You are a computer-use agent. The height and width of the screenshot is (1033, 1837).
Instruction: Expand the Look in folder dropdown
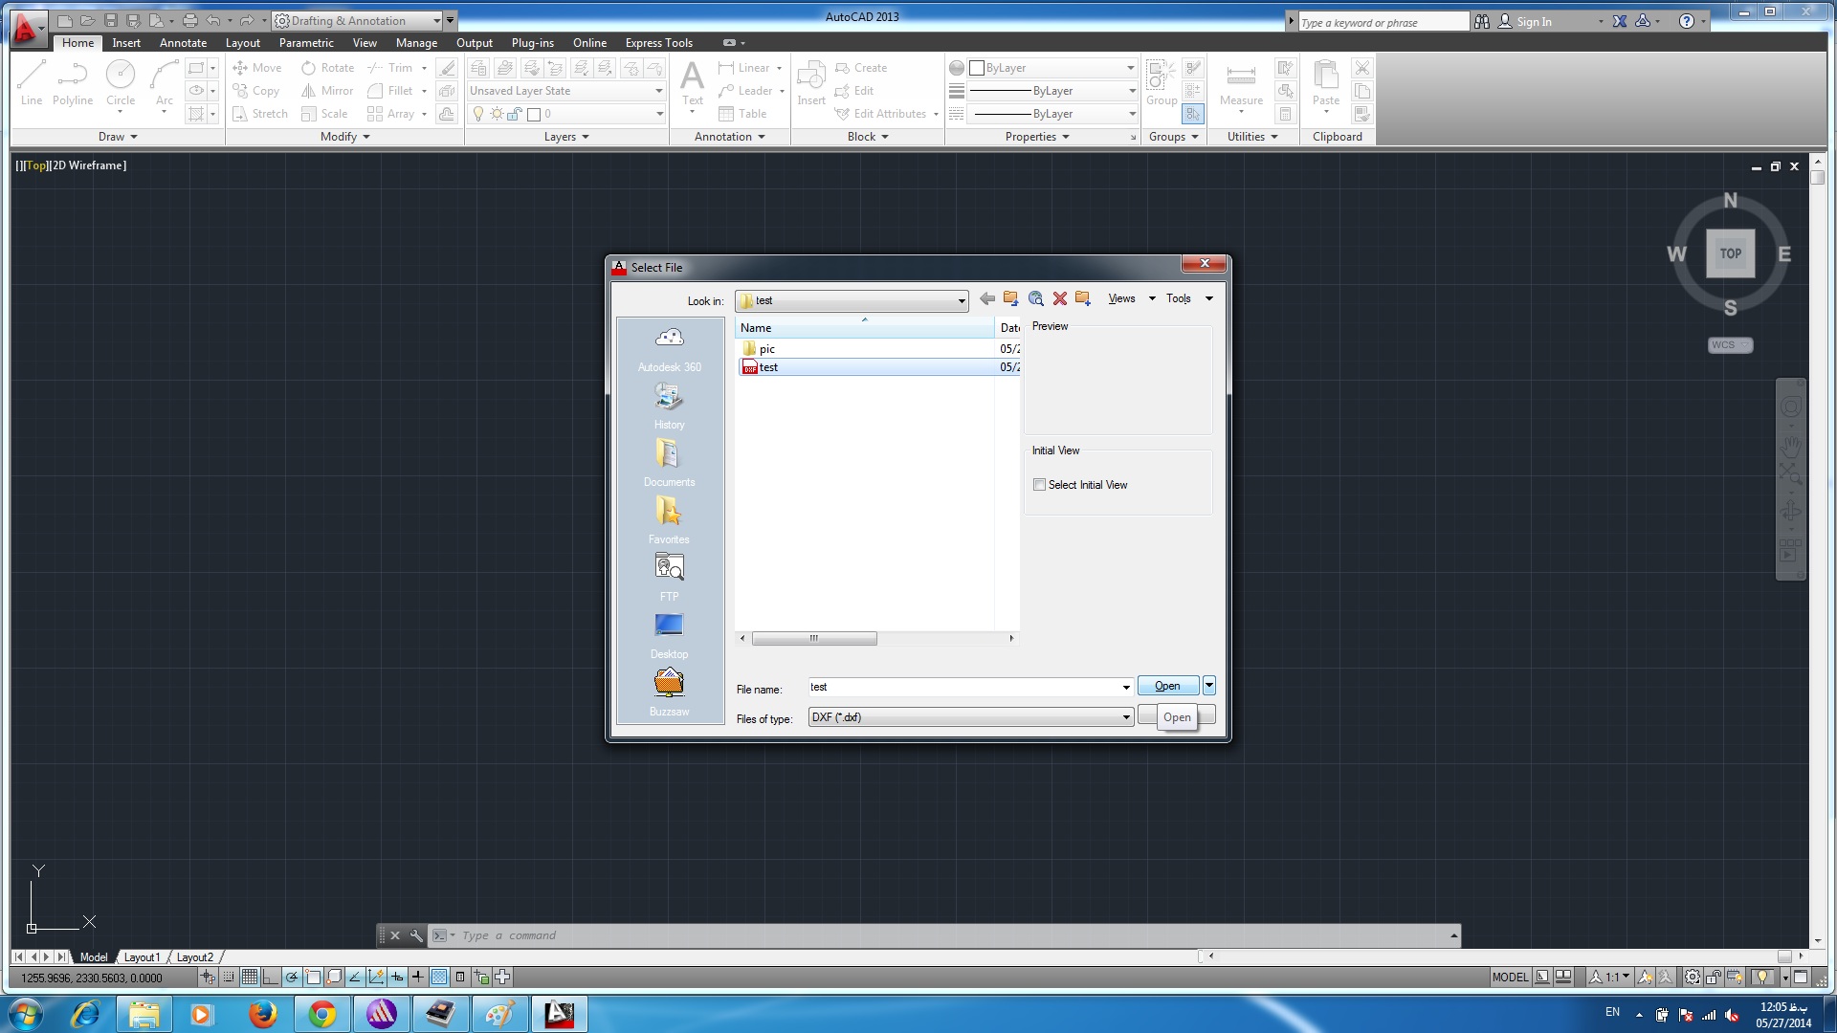coord(961,301)
